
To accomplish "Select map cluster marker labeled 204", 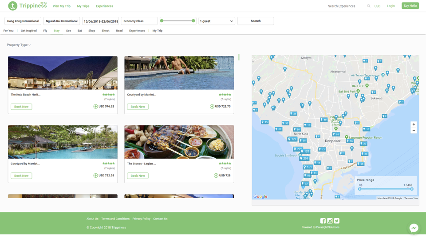I will pyautogui.click(x=304, y=158).
